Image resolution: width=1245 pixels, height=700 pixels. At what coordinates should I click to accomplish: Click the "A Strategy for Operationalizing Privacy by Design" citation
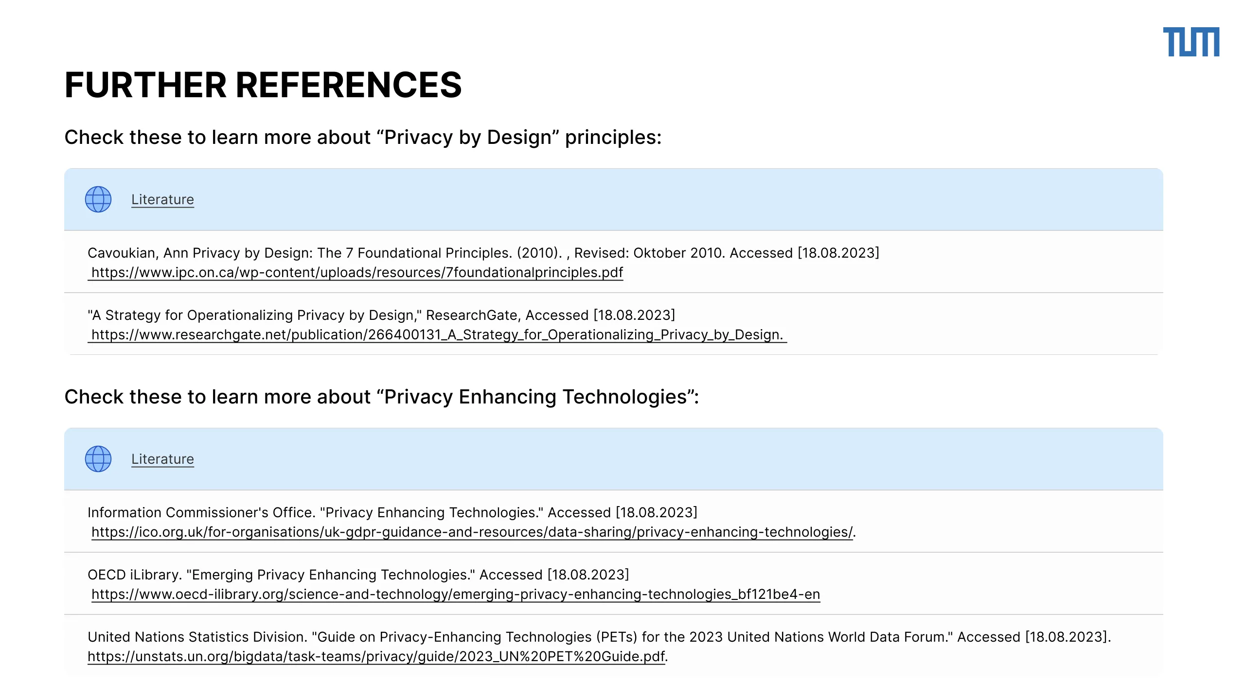381,315
